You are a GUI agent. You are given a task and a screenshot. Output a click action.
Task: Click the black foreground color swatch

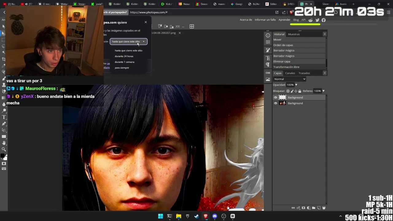pos(3,156)
